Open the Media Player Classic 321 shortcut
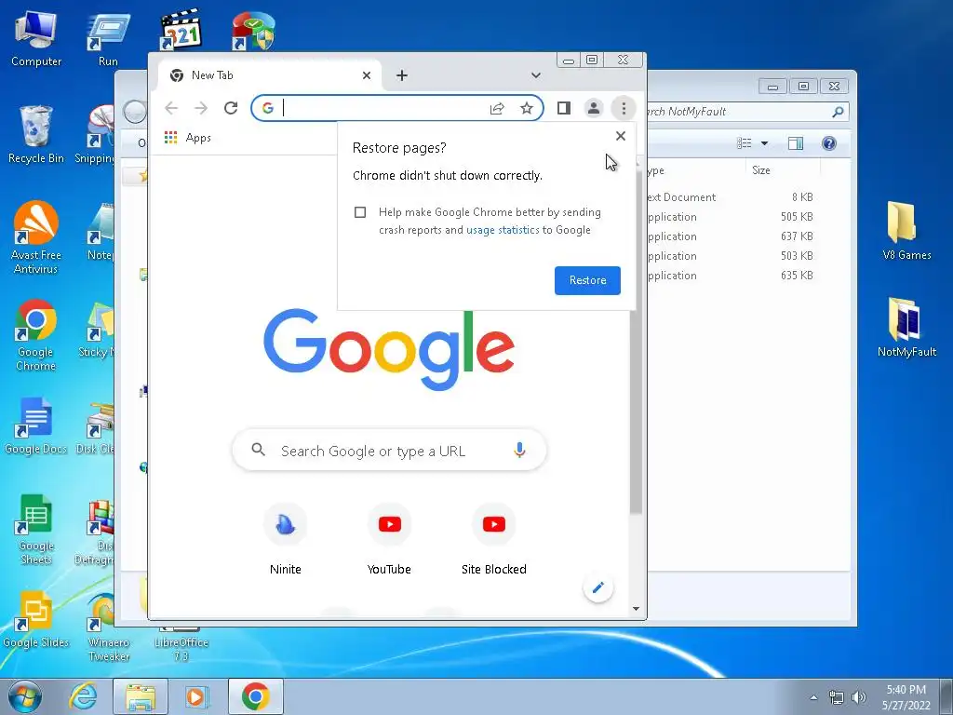 point(181,29)
